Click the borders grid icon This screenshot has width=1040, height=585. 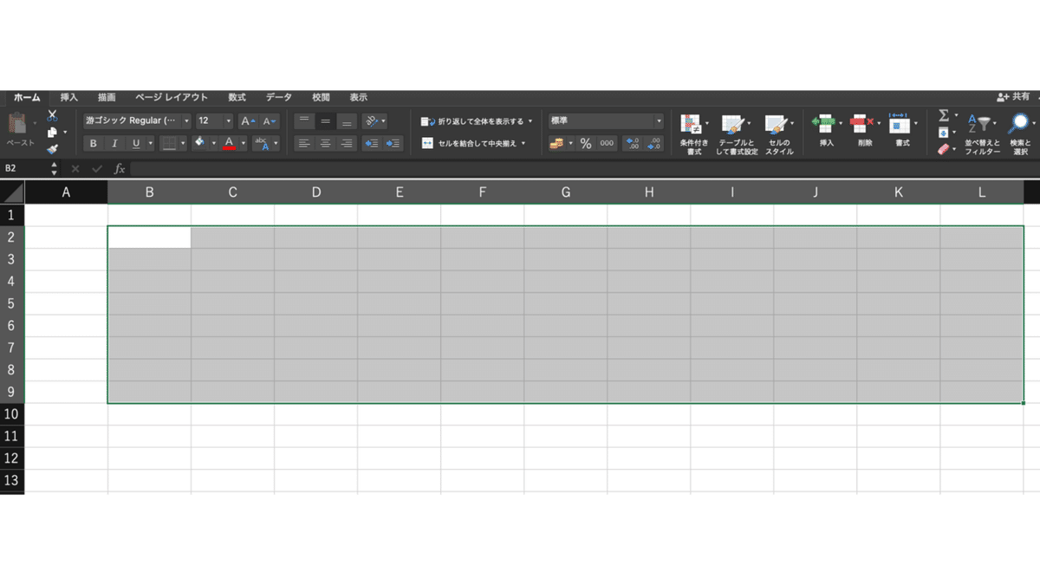(169, 143)
